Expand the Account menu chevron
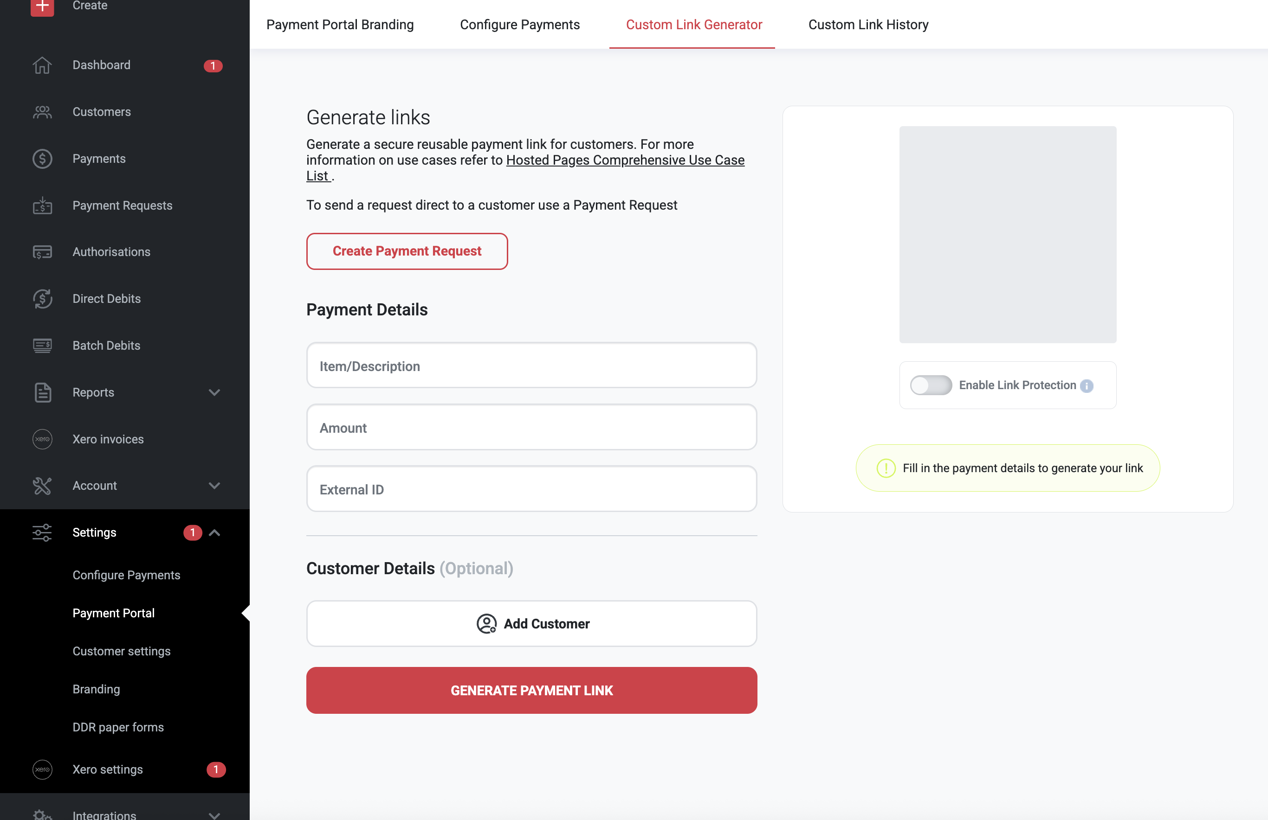 pyautogui.click(x=214, y=486)
